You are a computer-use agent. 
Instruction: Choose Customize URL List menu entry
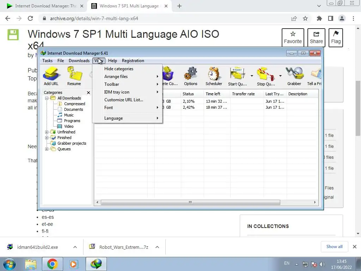point(128,100)
